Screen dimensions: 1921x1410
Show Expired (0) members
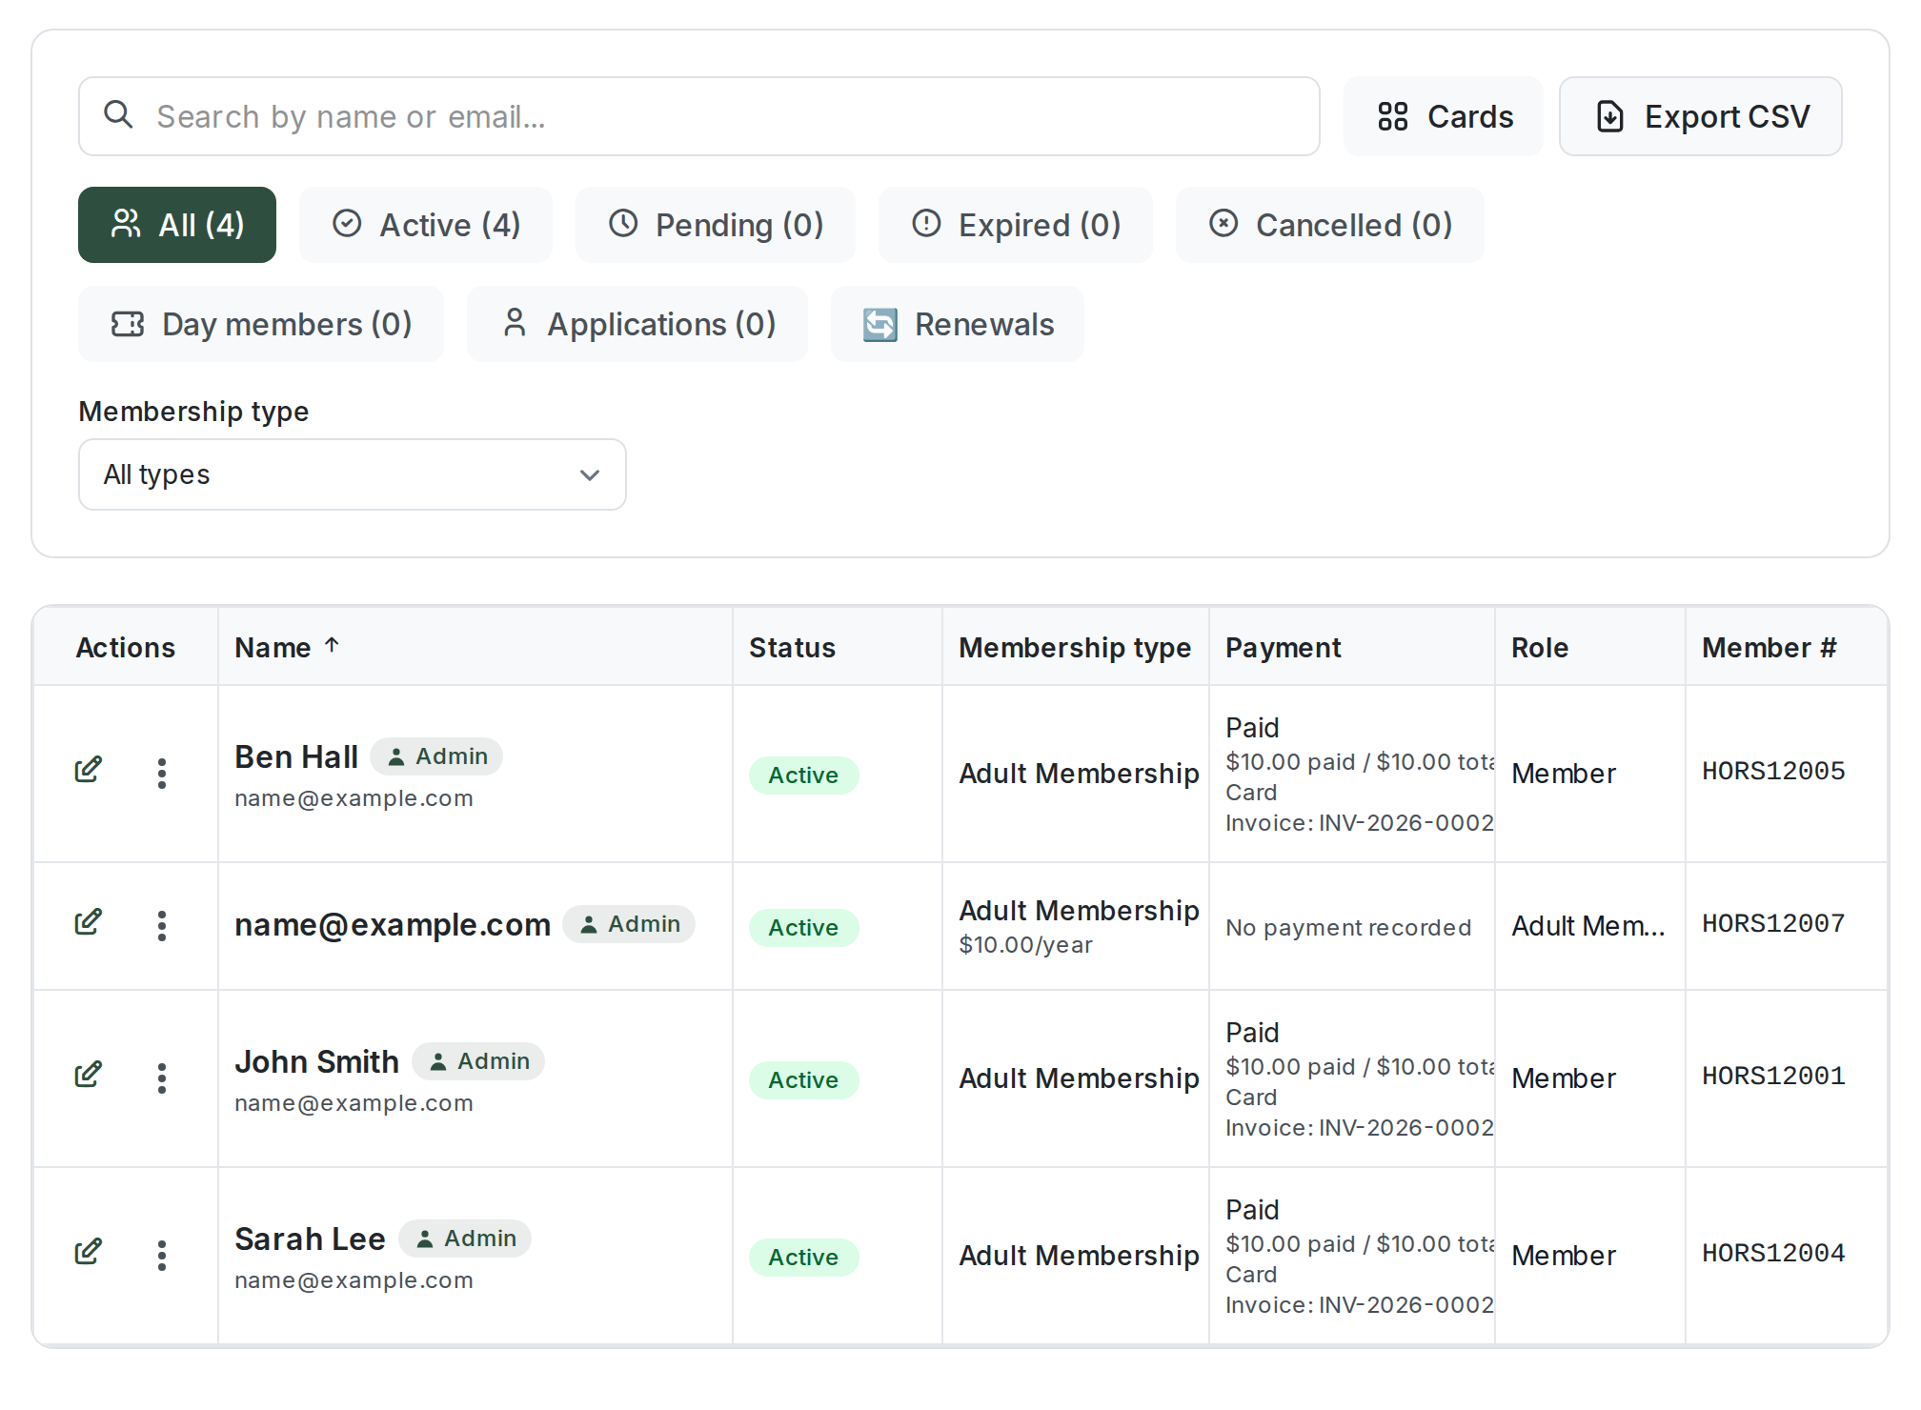click(1016, 225)
